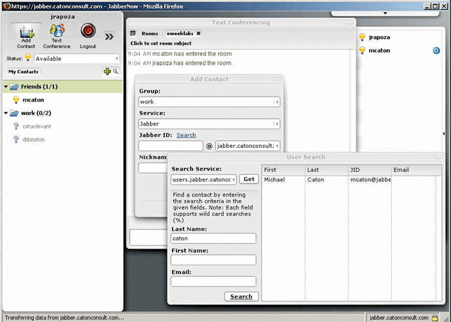Click 'mcaton has entered the room' message
The width and height of the screenshot is (451, 322).
[192, 54]
